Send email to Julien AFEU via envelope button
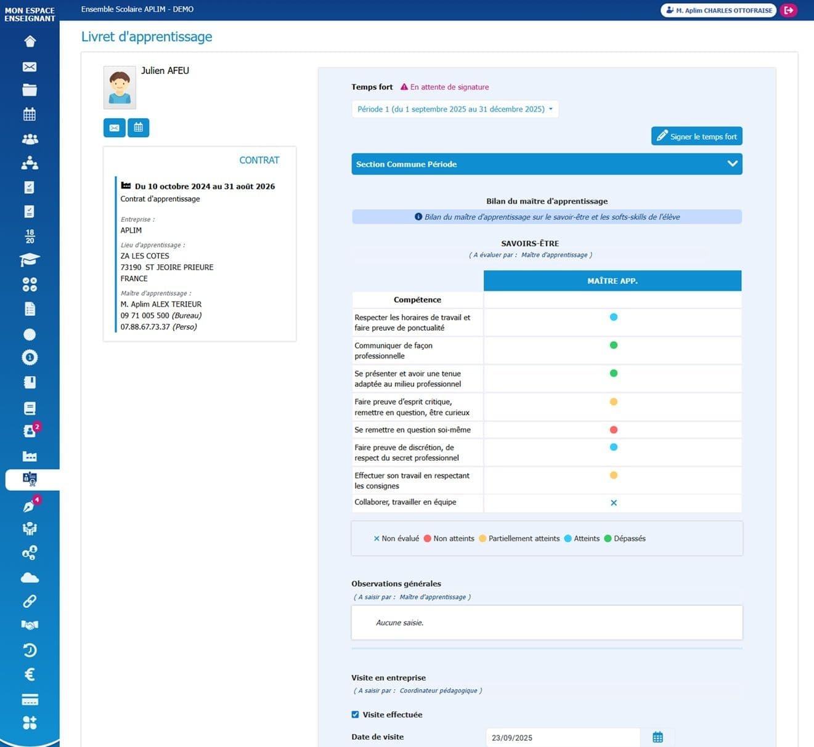 tap(114, 127)
